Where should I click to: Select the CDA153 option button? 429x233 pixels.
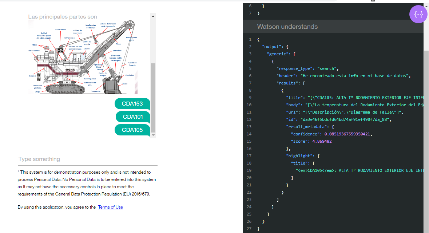pos(132,103)
